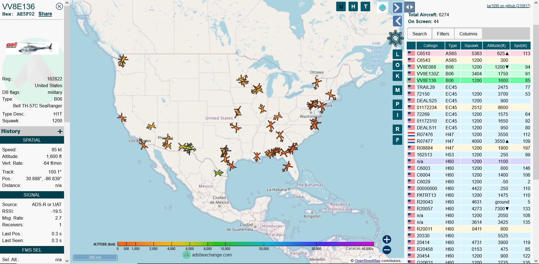Sort table by Type column
The image size is (539, 264).
pos(452,46)
